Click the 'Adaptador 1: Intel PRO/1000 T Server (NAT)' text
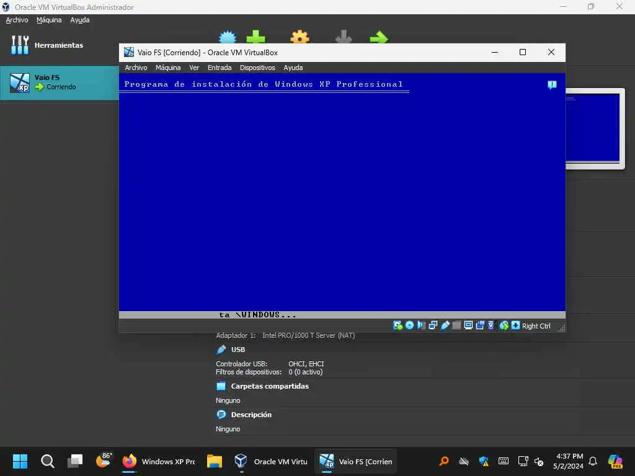 pos(285,335)
